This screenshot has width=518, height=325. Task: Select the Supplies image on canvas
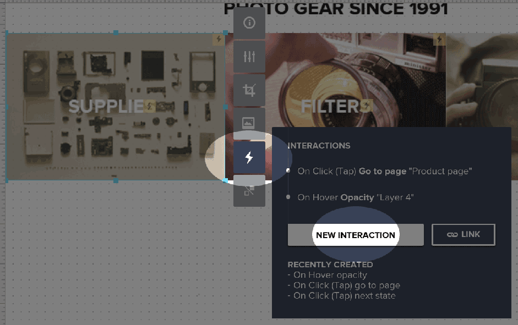click(x=116, y=107)
